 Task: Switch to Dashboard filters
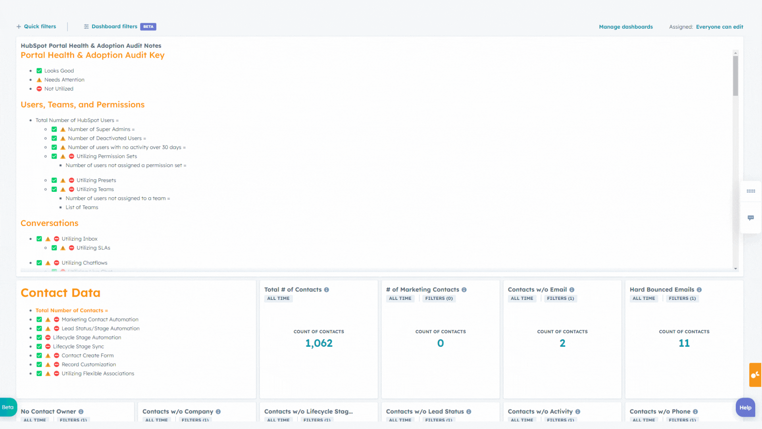114,26
